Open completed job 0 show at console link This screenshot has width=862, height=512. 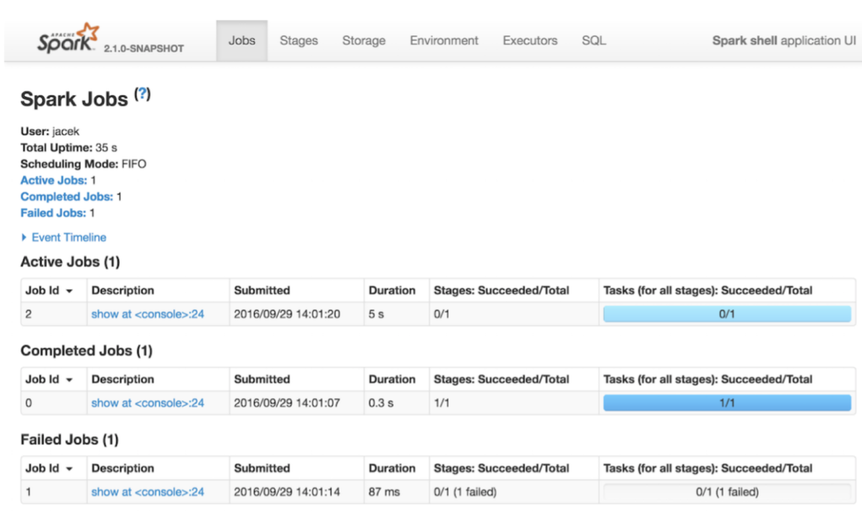[x=147, y=403]
